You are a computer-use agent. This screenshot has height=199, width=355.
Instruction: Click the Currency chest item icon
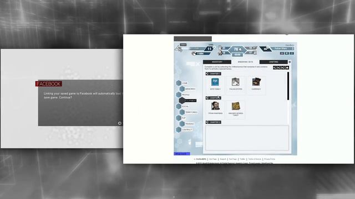pyautogui.click(x=256, y=82)
